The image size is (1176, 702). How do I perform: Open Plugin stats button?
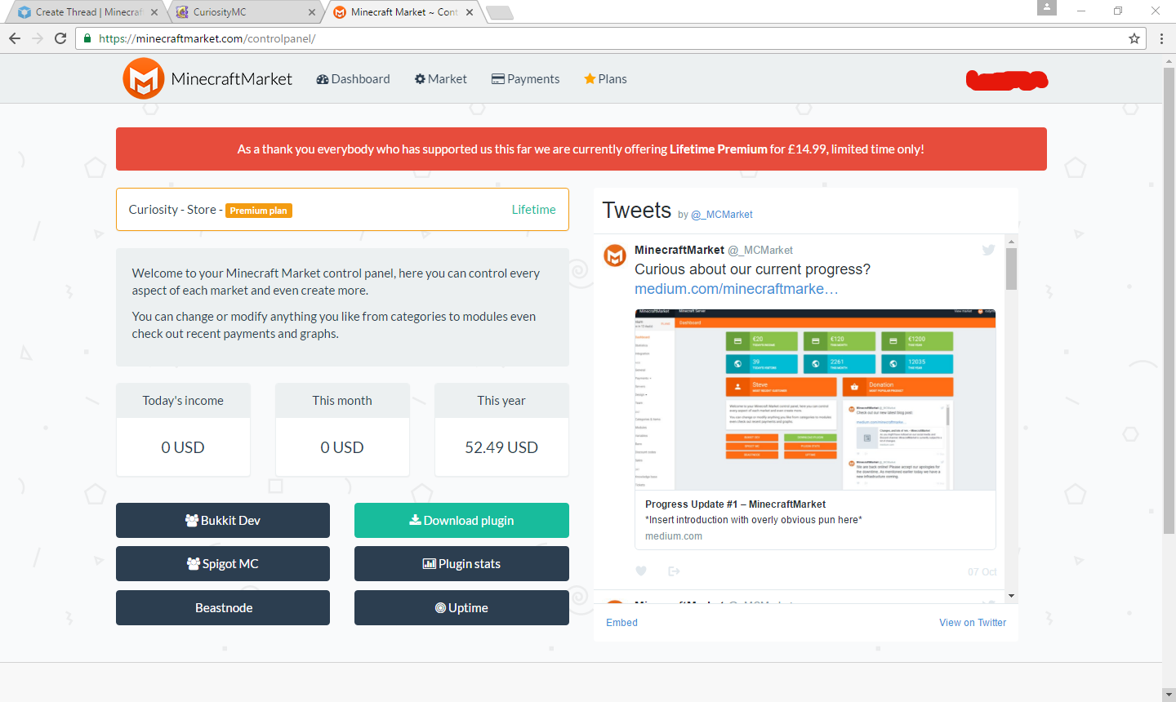click(x=461, y=564)
